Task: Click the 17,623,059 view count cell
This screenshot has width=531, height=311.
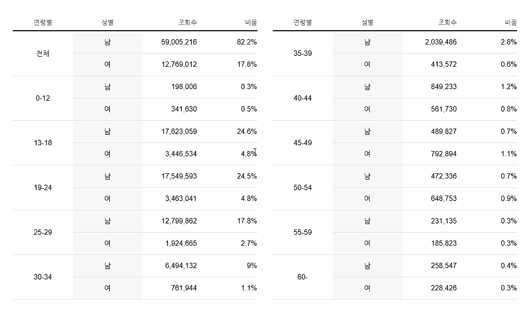Action: [179, 131]
